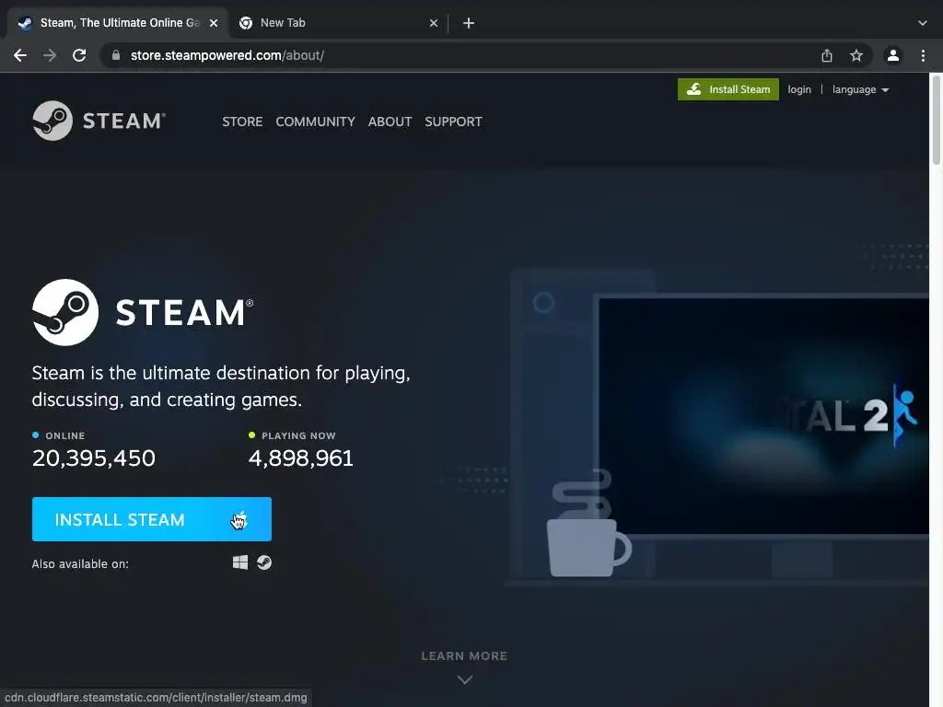The height and width of the screenshot is (707, 943).
Task: Click the lock icon in address bar
Action: coord(116,55)
